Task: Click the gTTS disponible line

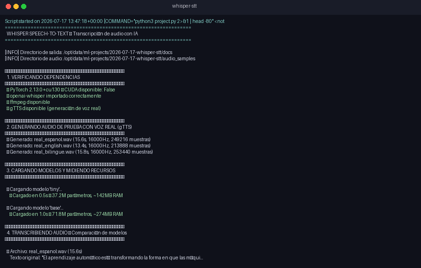Action: coord(54,108)
